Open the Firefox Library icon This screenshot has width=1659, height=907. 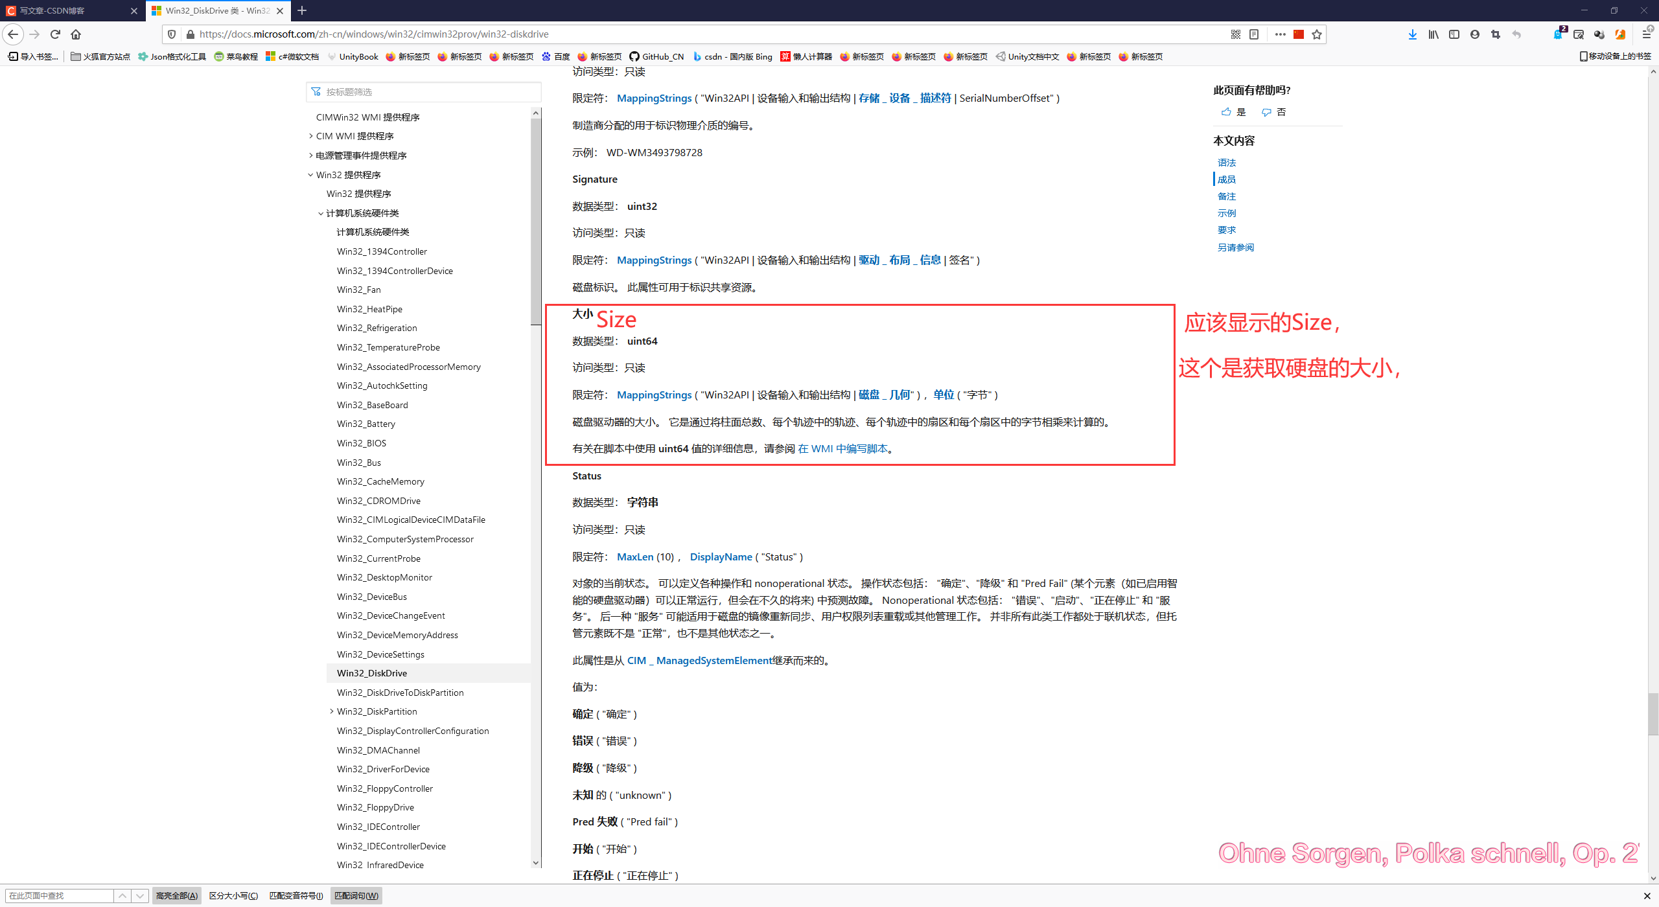[1433, 34]
